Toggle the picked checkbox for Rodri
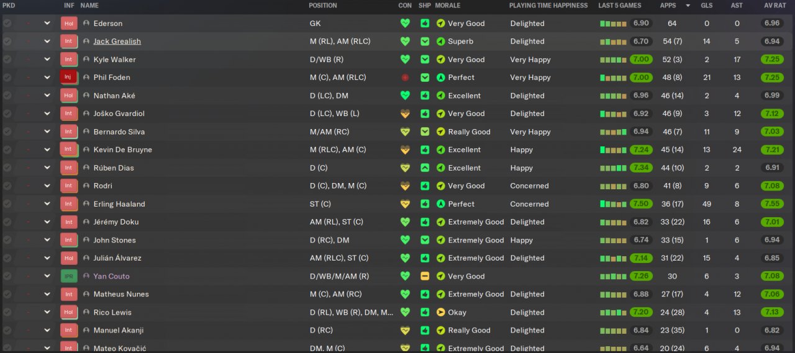Screen dimensions: 795x353 pos(7,185)
